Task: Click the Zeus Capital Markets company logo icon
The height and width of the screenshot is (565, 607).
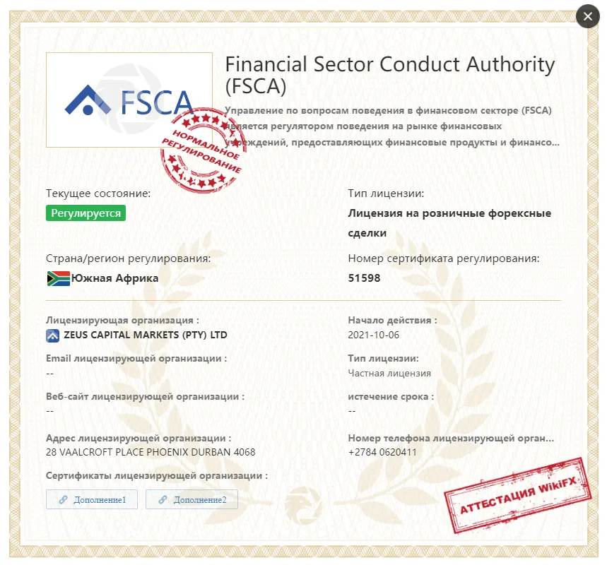Action: coord(53,335)
